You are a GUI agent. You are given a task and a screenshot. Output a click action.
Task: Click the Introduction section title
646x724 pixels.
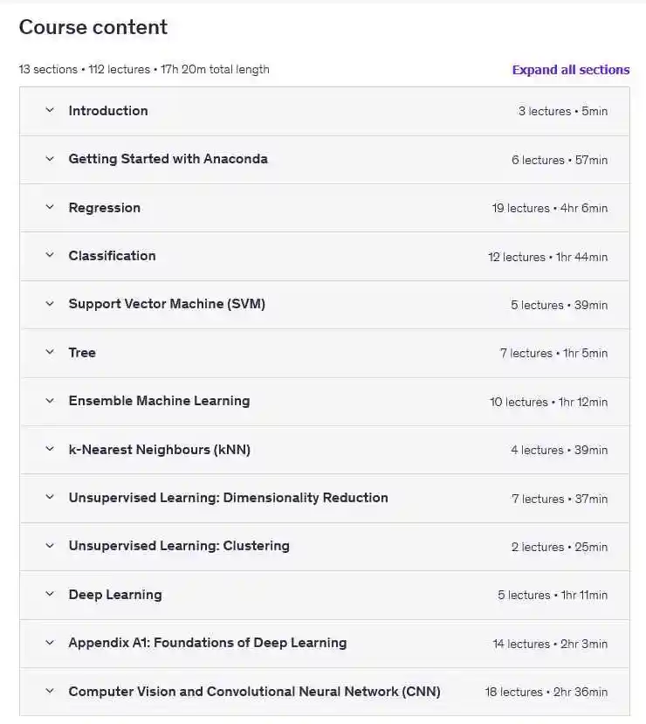(x=108, y=111)
